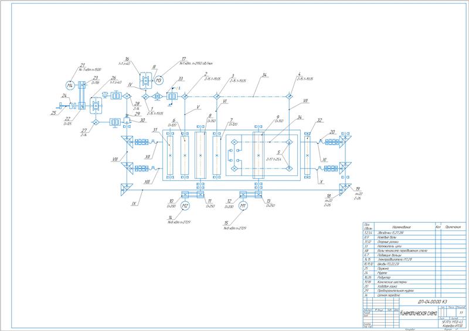Select shaft label IX
This screenshot has width=469, height=331.
(134, 204)
